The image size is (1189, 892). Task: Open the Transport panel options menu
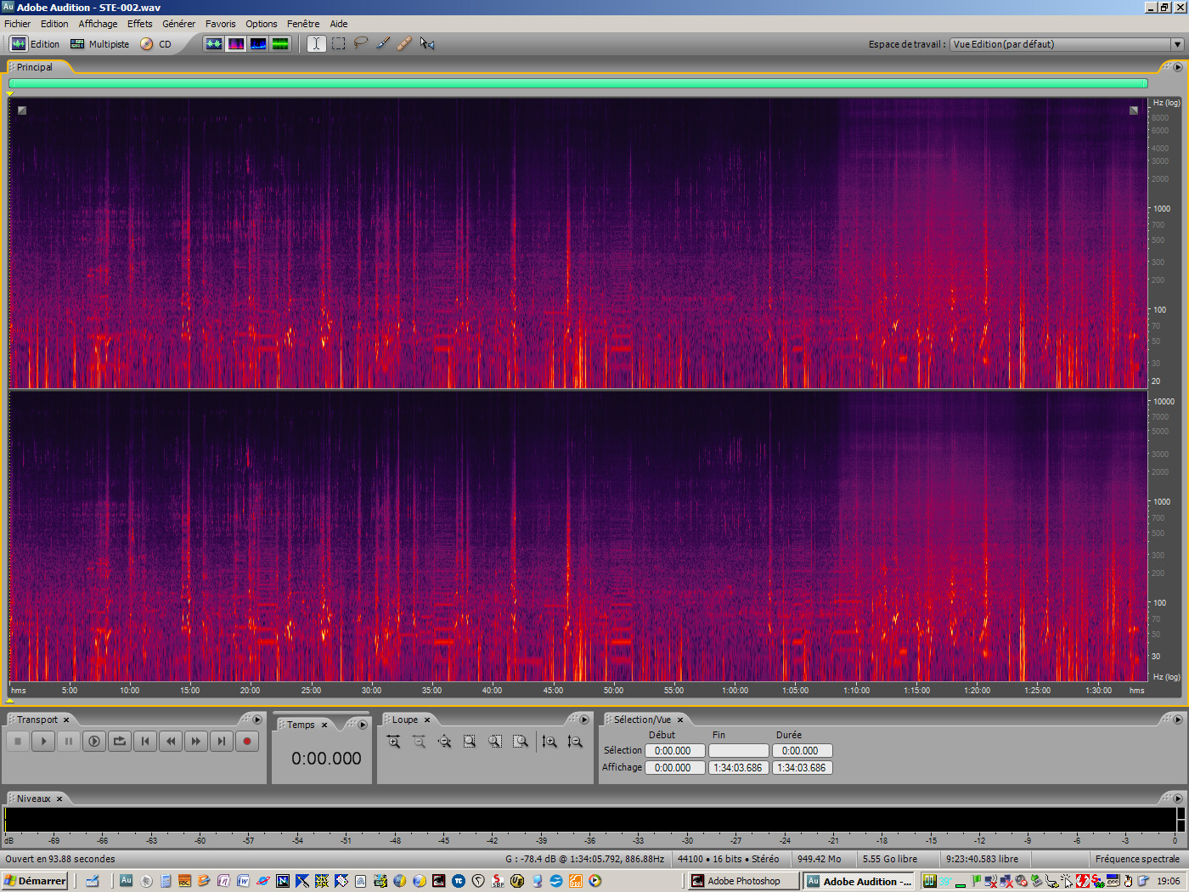click(256, 720)
